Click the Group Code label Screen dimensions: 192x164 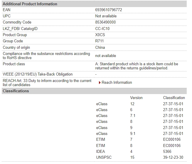[x=13, y=41]
